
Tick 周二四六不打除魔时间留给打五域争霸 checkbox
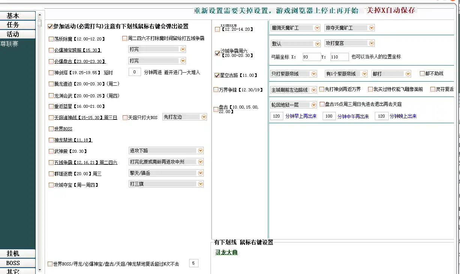[x=125, y=38]
